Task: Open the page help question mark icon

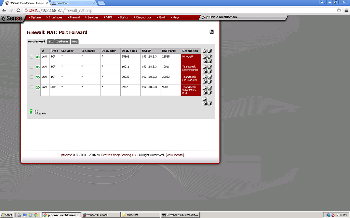Action: [x=212, y=31]
